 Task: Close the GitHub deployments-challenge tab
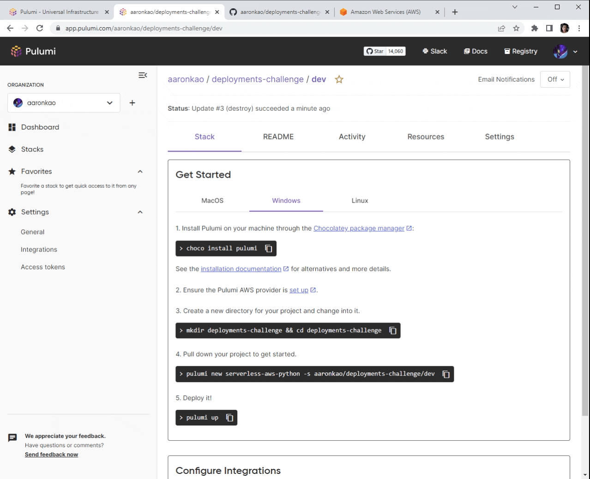click(327, 12)
